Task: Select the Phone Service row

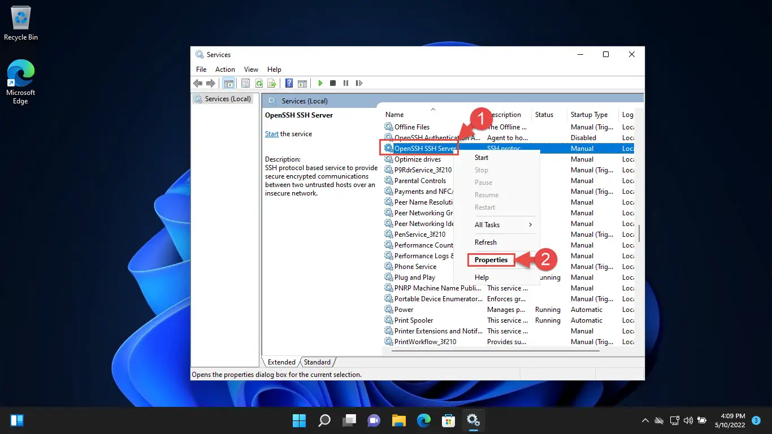Action: pos(415,267)
